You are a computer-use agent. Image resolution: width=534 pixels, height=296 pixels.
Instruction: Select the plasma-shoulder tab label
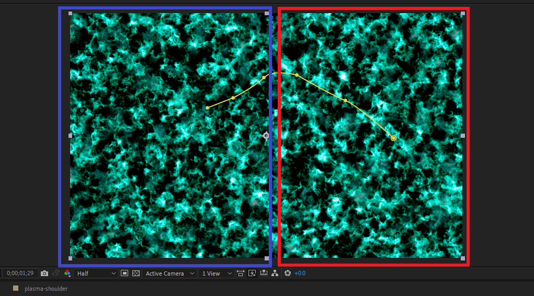46,289
